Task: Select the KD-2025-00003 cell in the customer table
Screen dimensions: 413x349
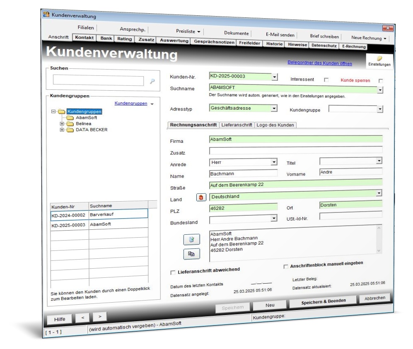Action: pyautogui.click(x=69, y=225)
